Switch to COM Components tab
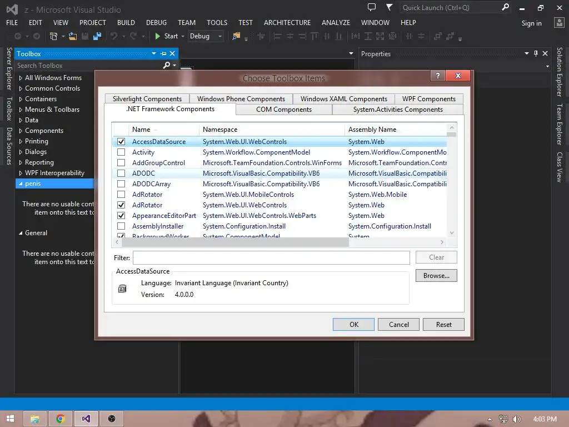Screen dimensions: 569x427 pyautogui.click(x=284, y=110)
